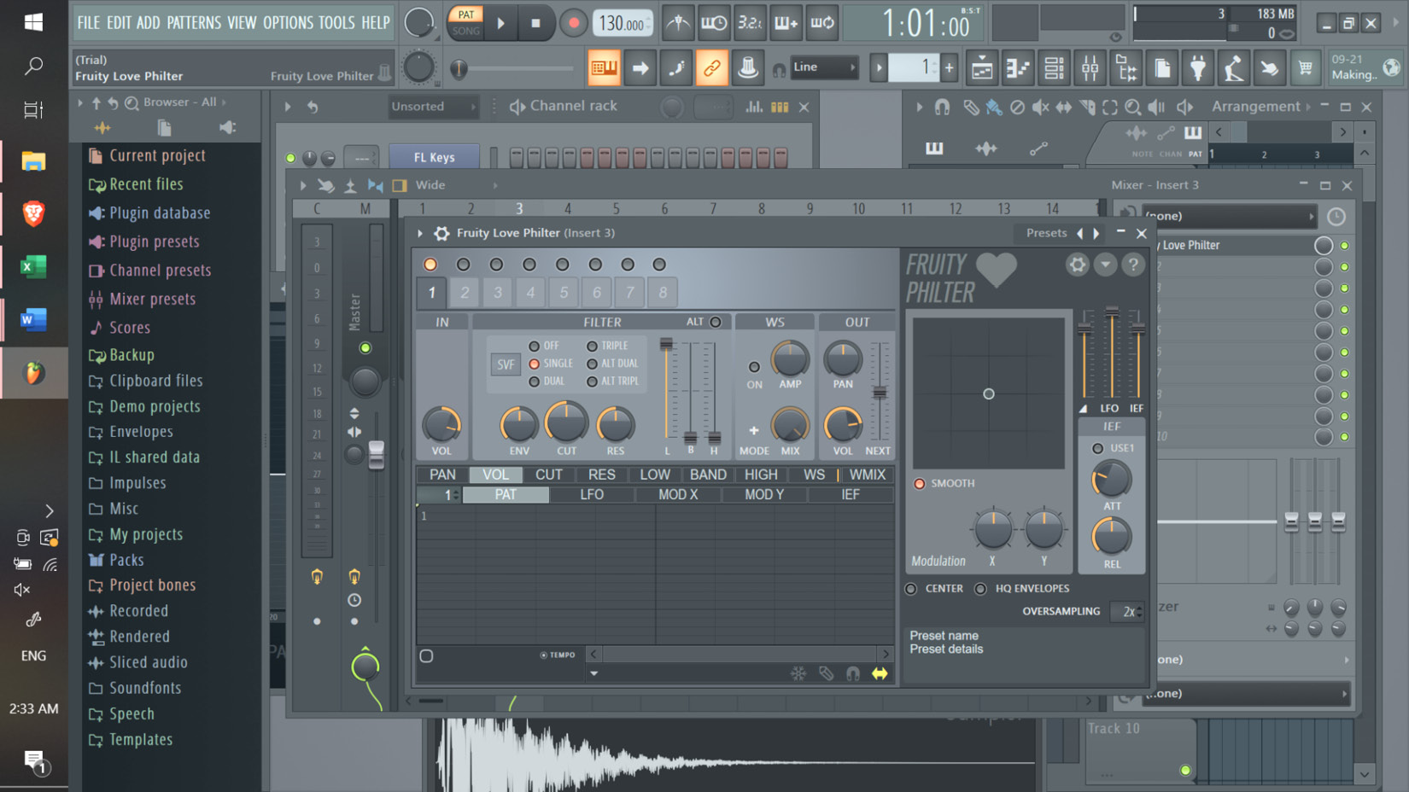Screen dimensions: 1409x792
Task: Open the OVERSAMPLING 2x dropdown
Action: [1127, 611]
